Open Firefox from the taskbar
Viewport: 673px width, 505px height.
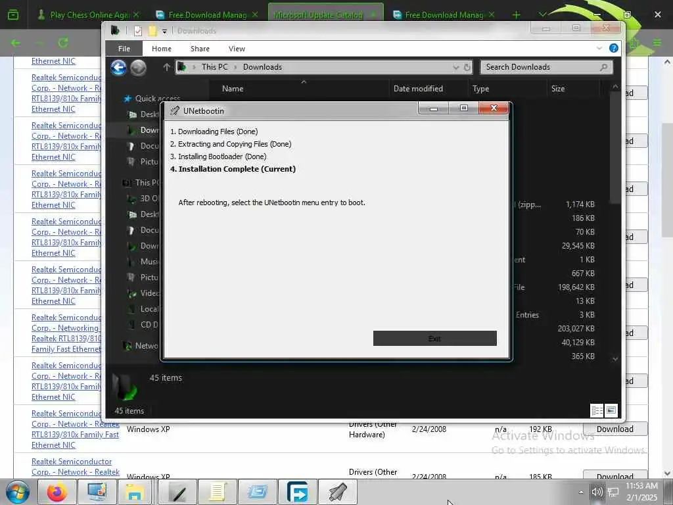[x=57, y=492]
